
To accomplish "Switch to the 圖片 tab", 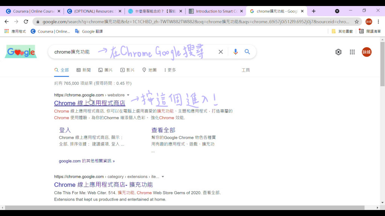I will click(105, 70).
